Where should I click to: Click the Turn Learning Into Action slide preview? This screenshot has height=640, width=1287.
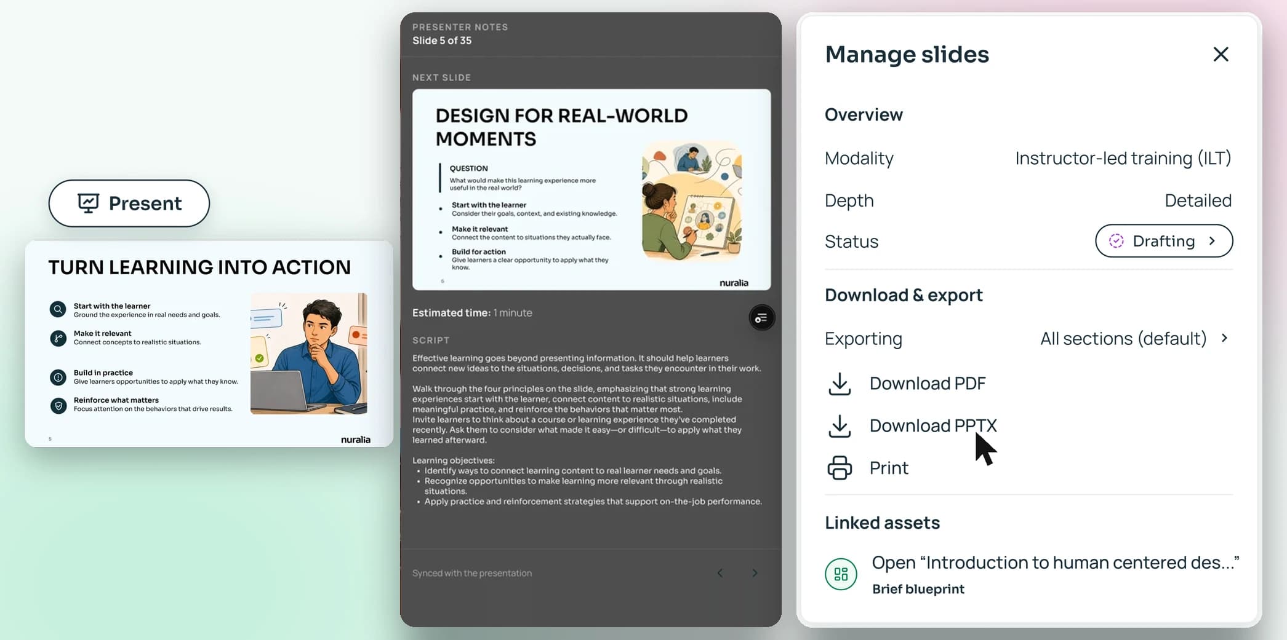[x=209, y=343]
